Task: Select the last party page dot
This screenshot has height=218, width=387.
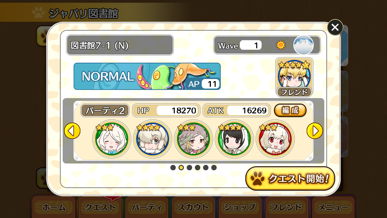Action: [214, 168]
